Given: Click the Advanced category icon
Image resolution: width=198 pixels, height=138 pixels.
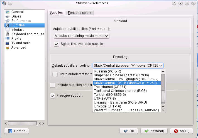Looking at the screenshot, I should tap(8, 48).
